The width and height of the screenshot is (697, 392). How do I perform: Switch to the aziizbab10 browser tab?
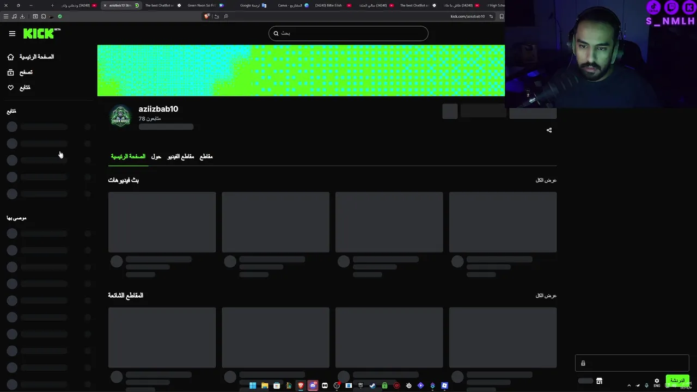[122, 5]
